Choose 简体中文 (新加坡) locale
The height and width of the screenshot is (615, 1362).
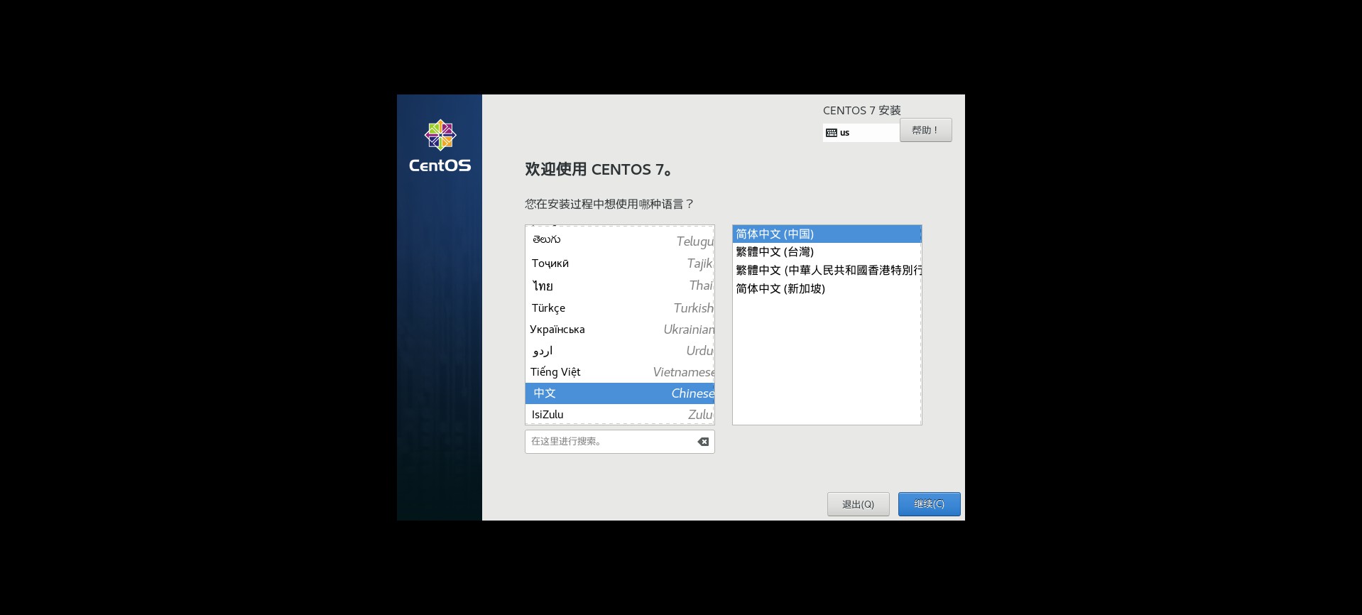(827, 288)
